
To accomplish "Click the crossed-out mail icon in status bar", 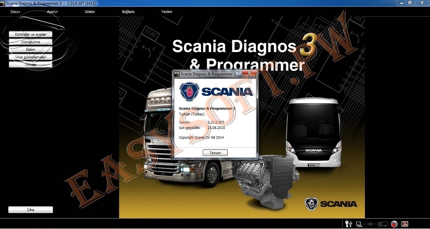I will [405, 224].
